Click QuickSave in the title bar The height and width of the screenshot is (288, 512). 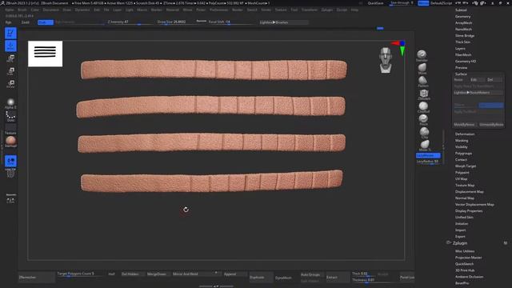click(375, 3)
